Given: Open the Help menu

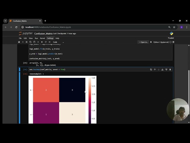Looking at the screenshot, I should (x=57, y=38).
